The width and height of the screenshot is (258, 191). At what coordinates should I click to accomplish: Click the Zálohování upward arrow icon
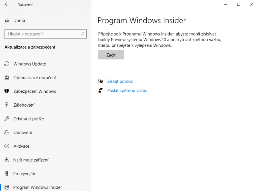[7, 105]
